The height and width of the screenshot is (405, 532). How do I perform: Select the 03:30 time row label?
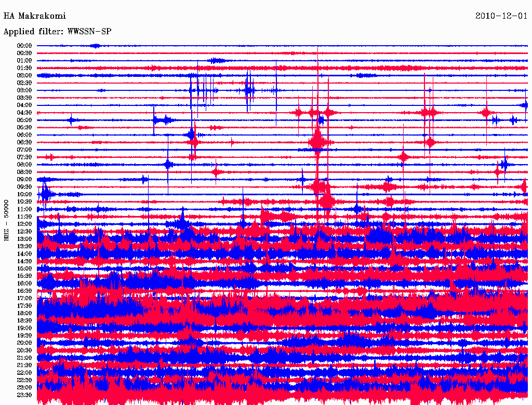coord(24,98)
